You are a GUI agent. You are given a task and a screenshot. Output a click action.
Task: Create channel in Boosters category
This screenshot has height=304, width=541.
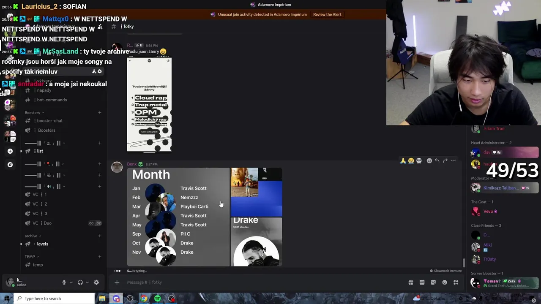click(100, 113)
